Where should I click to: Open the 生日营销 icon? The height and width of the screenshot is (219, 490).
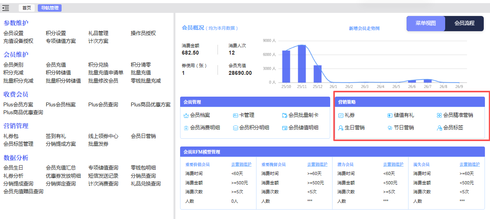click(341, 128)
